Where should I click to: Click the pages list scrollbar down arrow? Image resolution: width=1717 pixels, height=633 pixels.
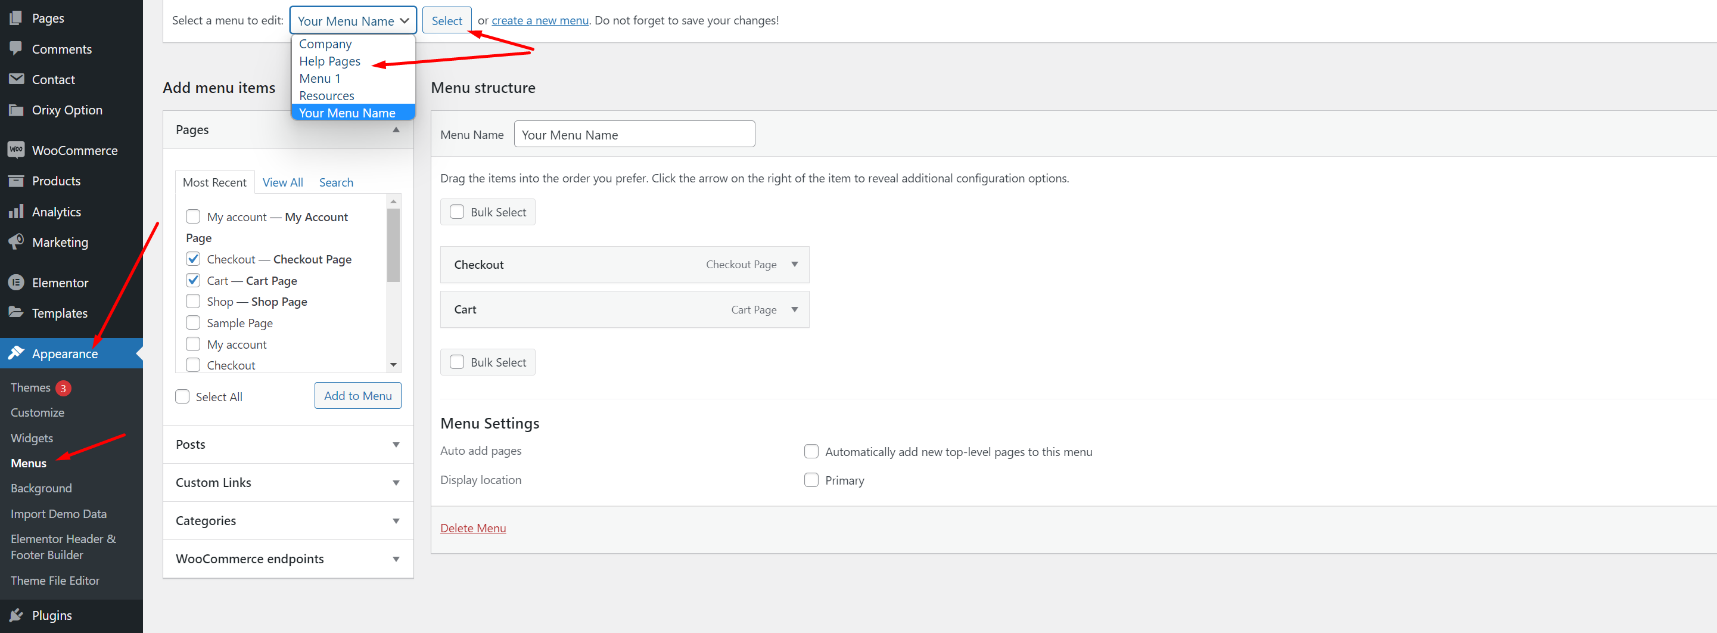click(393, 364)
